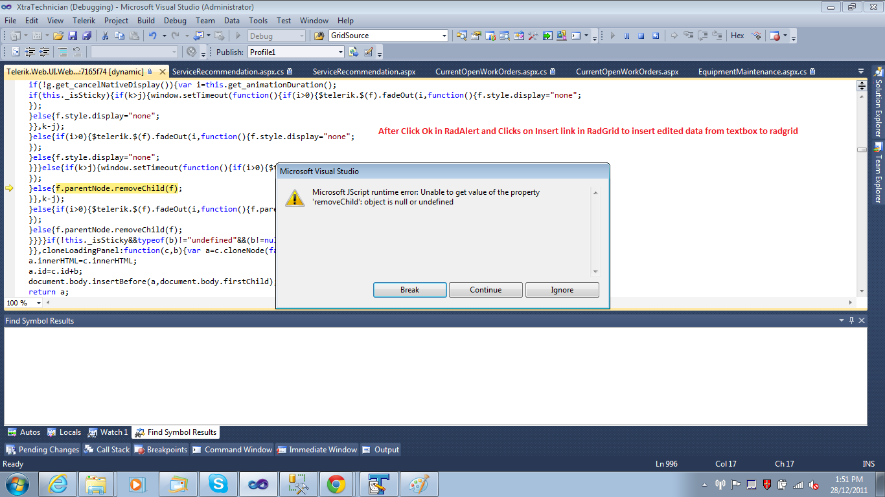Open the Team Explorer side tab
The image size is (885, 497).
pos(878,173)
